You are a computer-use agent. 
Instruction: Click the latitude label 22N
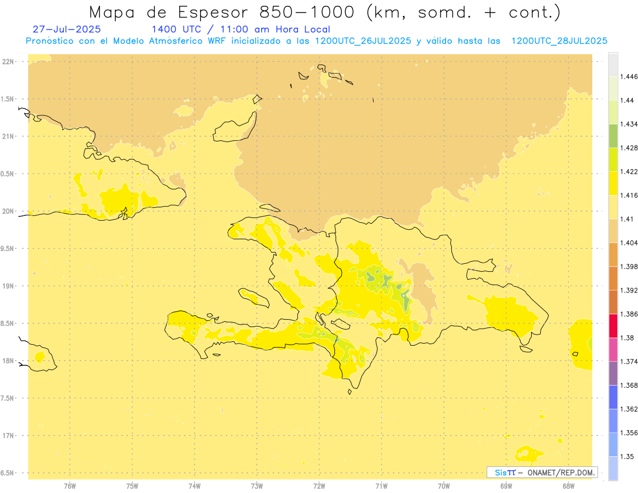point(8,62)
